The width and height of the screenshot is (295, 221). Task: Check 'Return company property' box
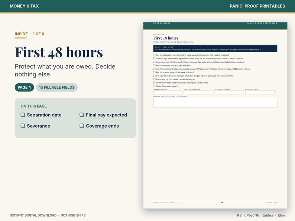click(x=154, y=65)
